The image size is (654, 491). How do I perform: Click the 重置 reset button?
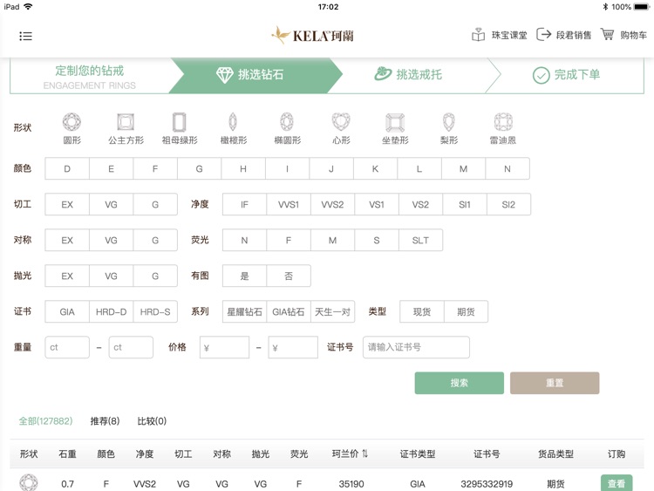click(555, 383)
